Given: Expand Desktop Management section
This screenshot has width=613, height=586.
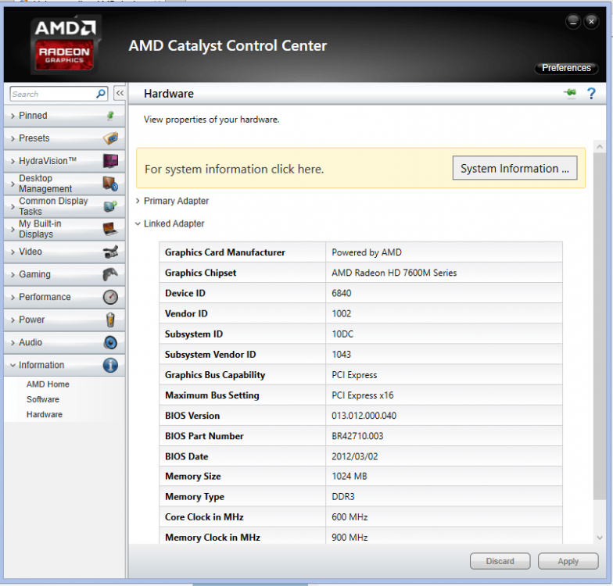Looking at the screenshot, I should click(x=64, y=184).
